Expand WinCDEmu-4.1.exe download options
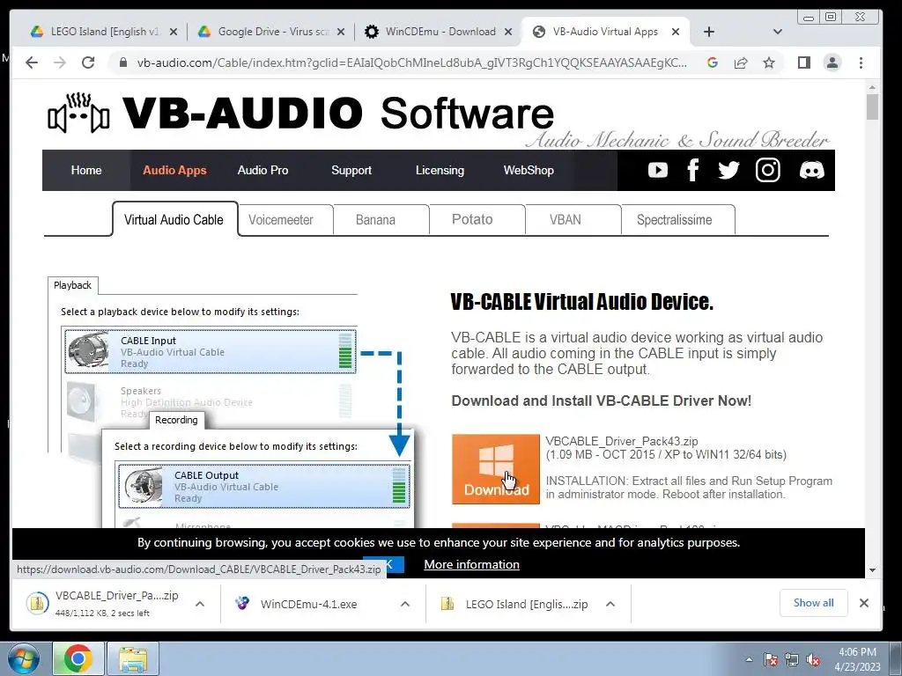The height and width of the screenshot is (676, 902). click(405, 604)
